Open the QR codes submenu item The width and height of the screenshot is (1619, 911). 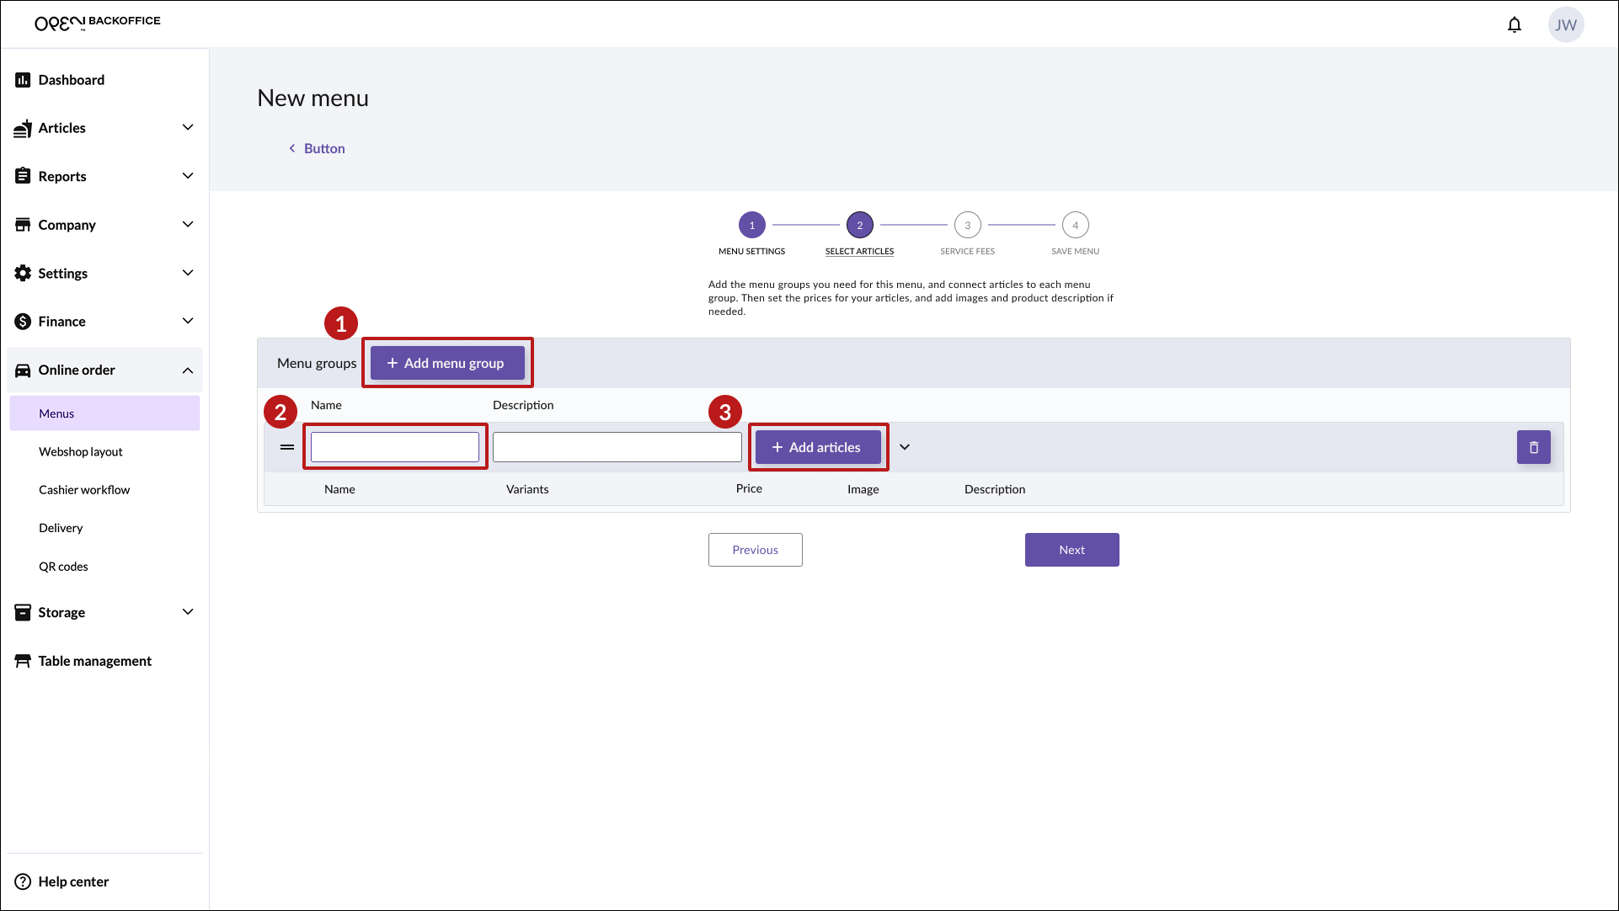coord(63,567)
